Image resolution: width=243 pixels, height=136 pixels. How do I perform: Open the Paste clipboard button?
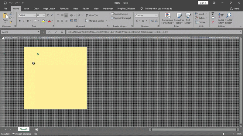[x=5, y=17]
